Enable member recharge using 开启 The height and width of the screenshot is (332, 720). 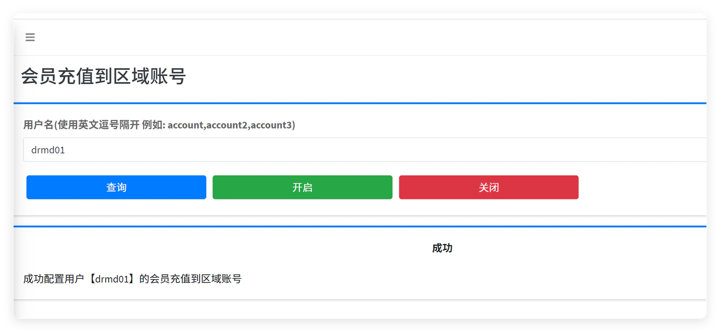coord(302,187)
